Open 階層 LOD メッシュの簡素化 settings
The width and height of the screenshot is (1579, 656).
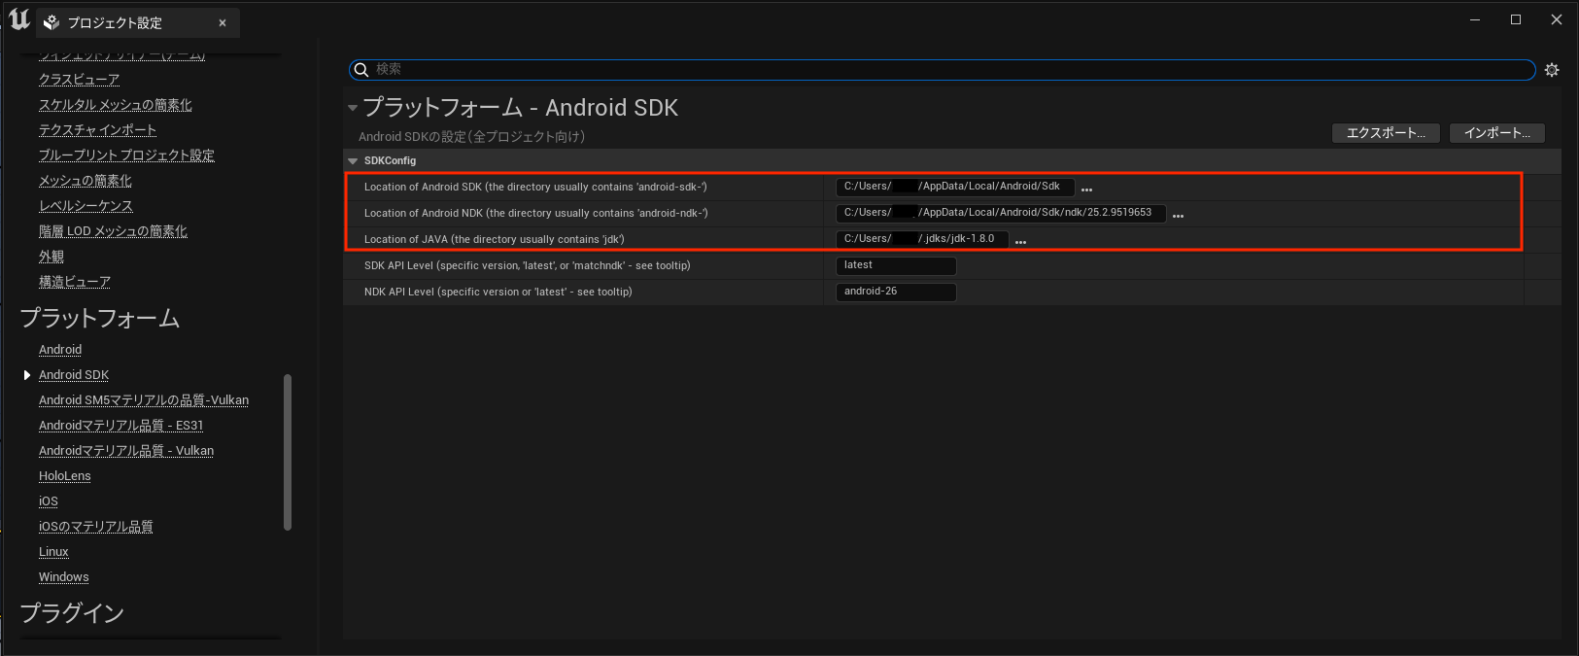(113, 231)
